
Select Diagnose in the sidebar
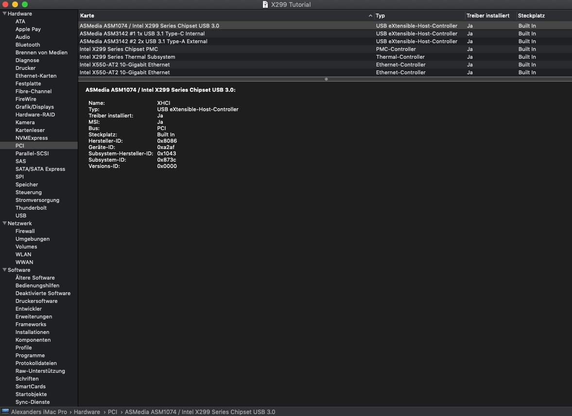click(x=27, y=60)
